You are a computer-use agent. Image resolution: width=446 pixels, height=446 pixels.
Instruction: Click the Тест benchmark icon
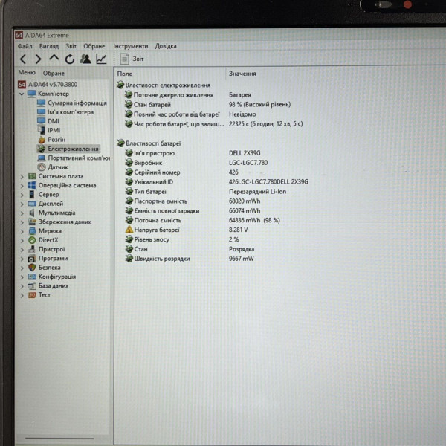point(32,295)
